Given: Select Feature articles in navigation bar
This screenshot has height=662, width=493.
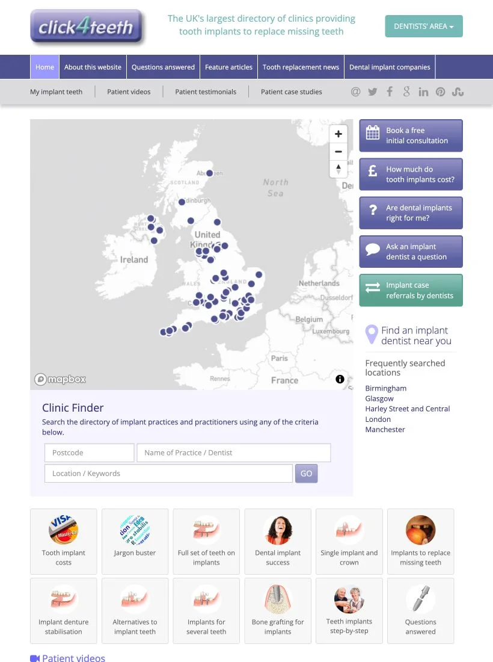Looking at the screenshot, I should pyautogui.click(x=228, y=67).
